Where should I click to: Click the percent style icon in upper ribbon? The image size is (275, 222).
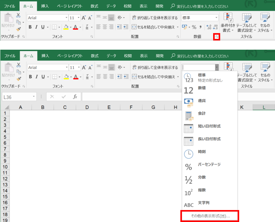(194, 27)
